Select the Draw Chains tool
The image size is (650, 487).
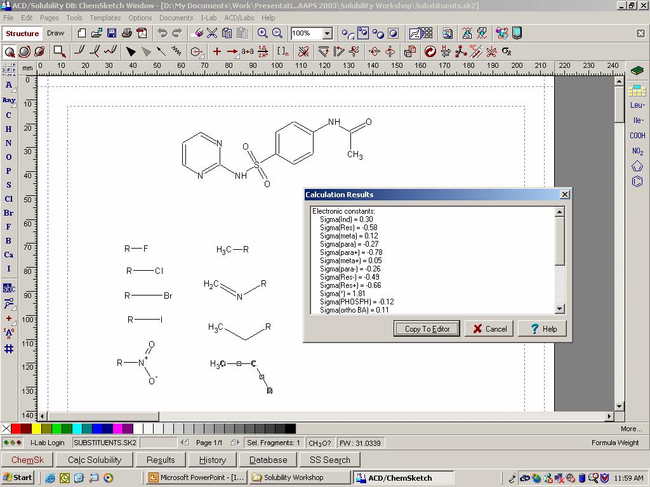(x=110, y=51)
